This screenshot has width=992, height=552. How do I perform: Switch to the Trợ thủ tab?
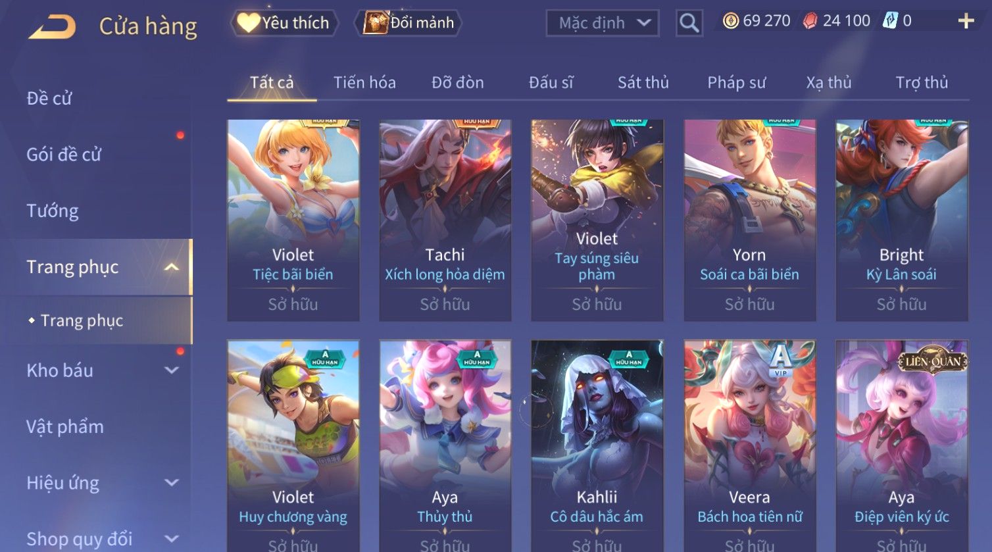pyautogui.click(x=922, y=83)
